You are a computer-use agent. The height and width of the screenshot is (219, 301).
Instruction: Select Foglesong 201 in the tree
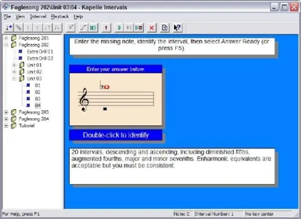[34, 38]
